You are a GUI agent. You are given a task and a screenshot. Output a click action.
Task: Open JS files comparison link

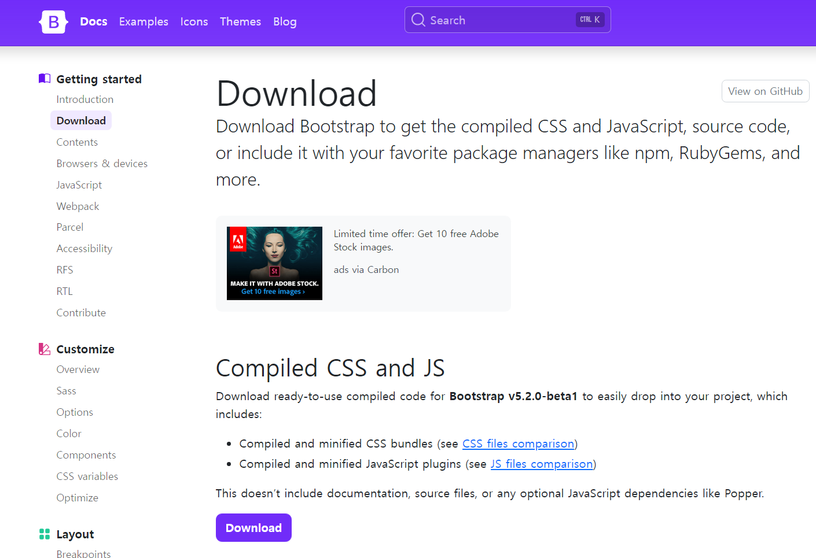coord(542,464)
